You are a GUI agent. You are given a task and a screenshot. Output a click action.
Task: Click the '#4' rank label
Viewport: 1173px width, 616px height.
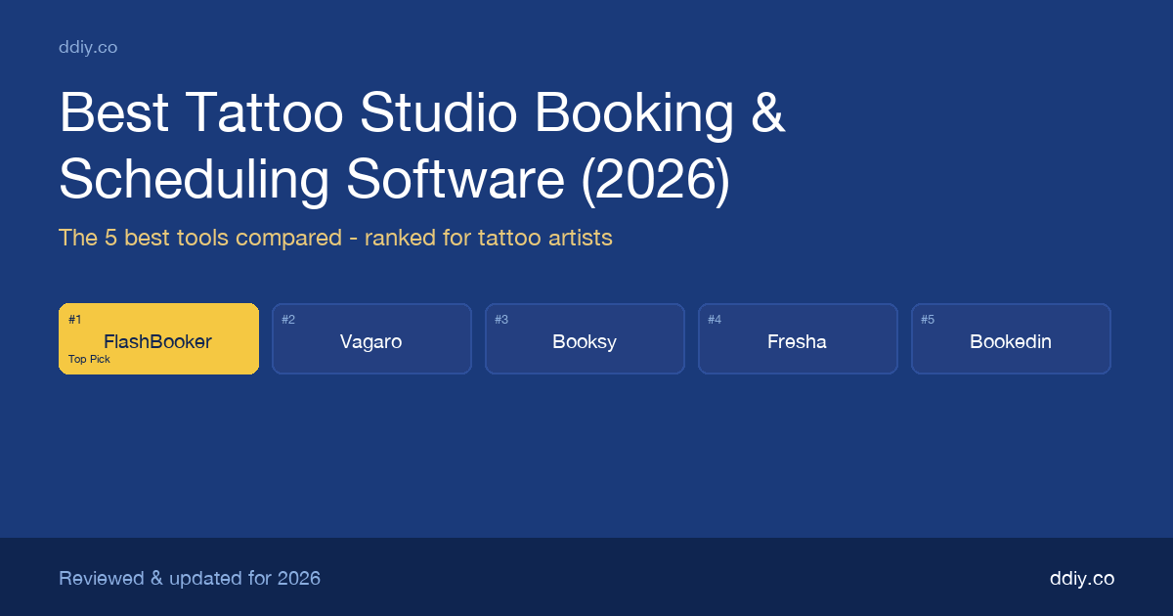coord(715,320)
